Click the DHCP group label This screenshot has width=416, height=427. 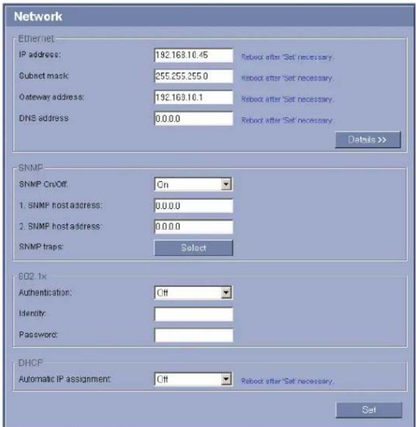pos(31,363)
